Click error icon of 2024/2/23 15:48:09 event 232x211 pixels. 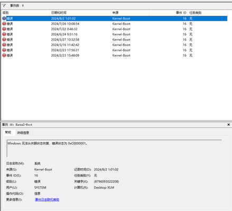pyautogui.click(x=4, y=55)
